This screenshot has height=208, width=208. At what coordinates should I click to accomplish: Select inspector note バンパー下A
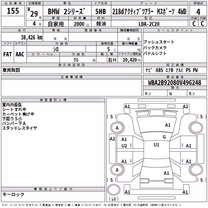[14, 123]
